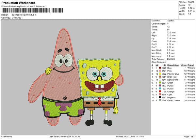
Task: Select stitch count 9791 in Pink row
Action: pyautogui.click(x=164, y=71)
